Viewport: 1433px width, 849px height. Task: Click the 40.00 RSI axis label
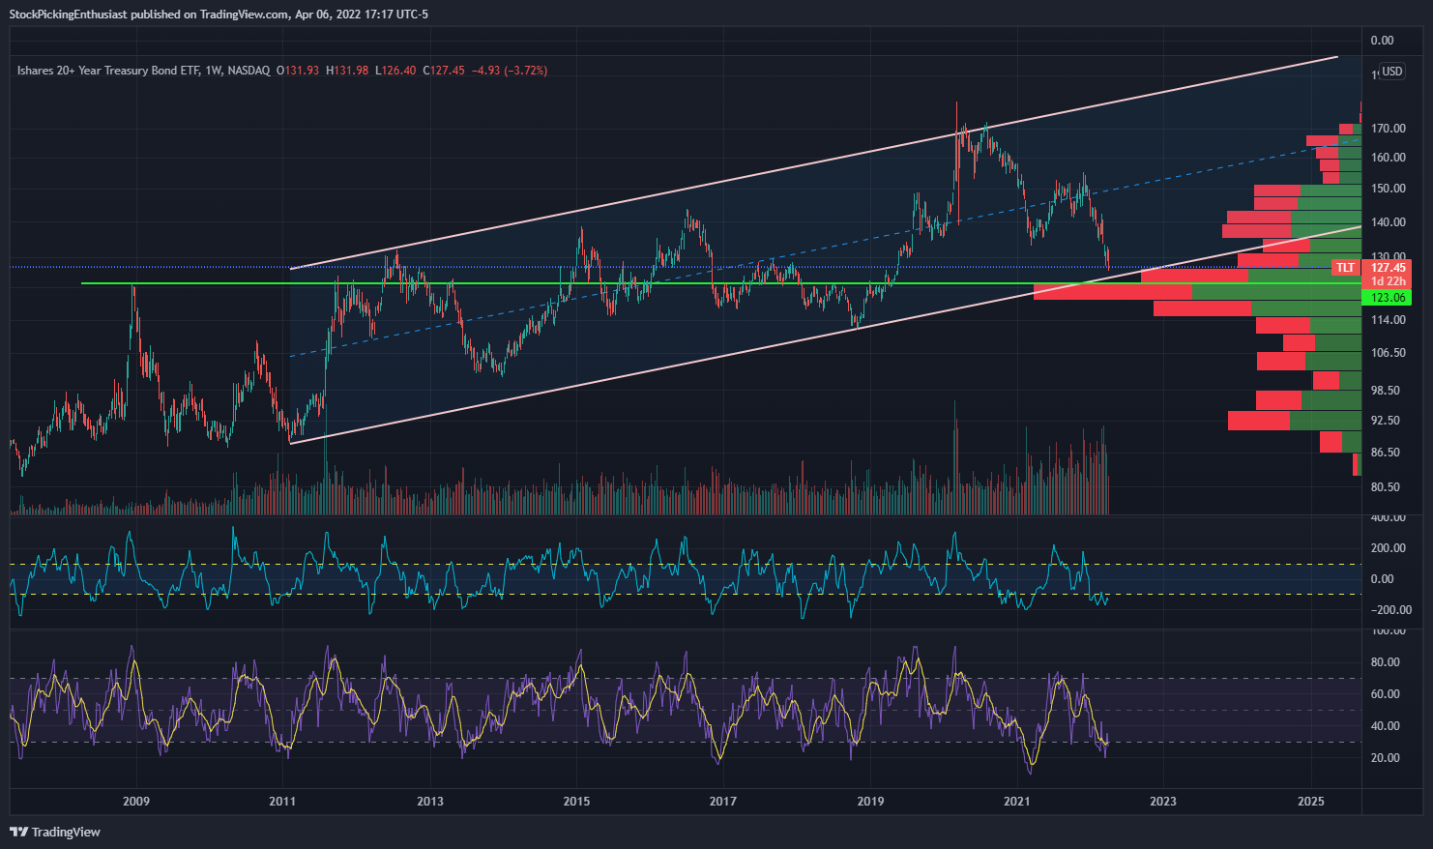(1386, 726)
